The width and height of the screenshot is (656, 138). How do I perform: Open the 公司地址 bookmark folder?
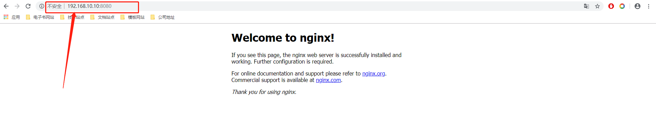point(163,17)
